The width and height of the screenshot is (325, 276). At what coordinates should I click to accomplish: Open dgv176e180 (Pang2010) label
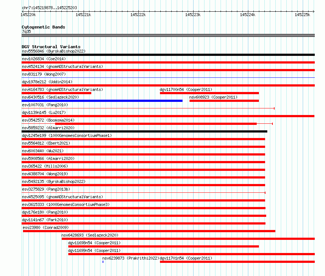click(x=45, y=212)
